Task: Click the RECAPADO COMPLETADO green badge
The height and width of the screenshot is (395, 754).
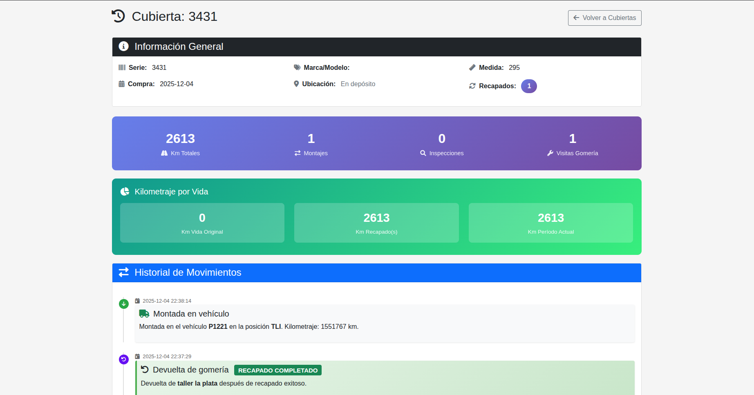Action: point(277,370)
